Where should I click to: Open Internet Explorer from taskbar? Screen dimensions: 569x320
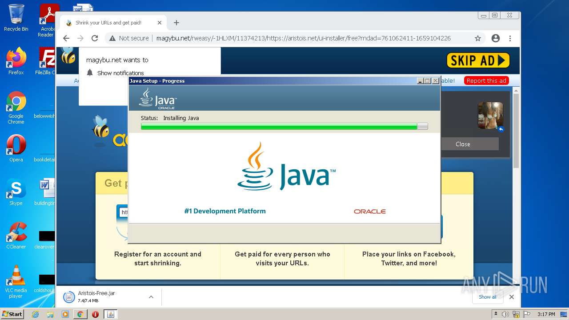click(x=36, y=314)
